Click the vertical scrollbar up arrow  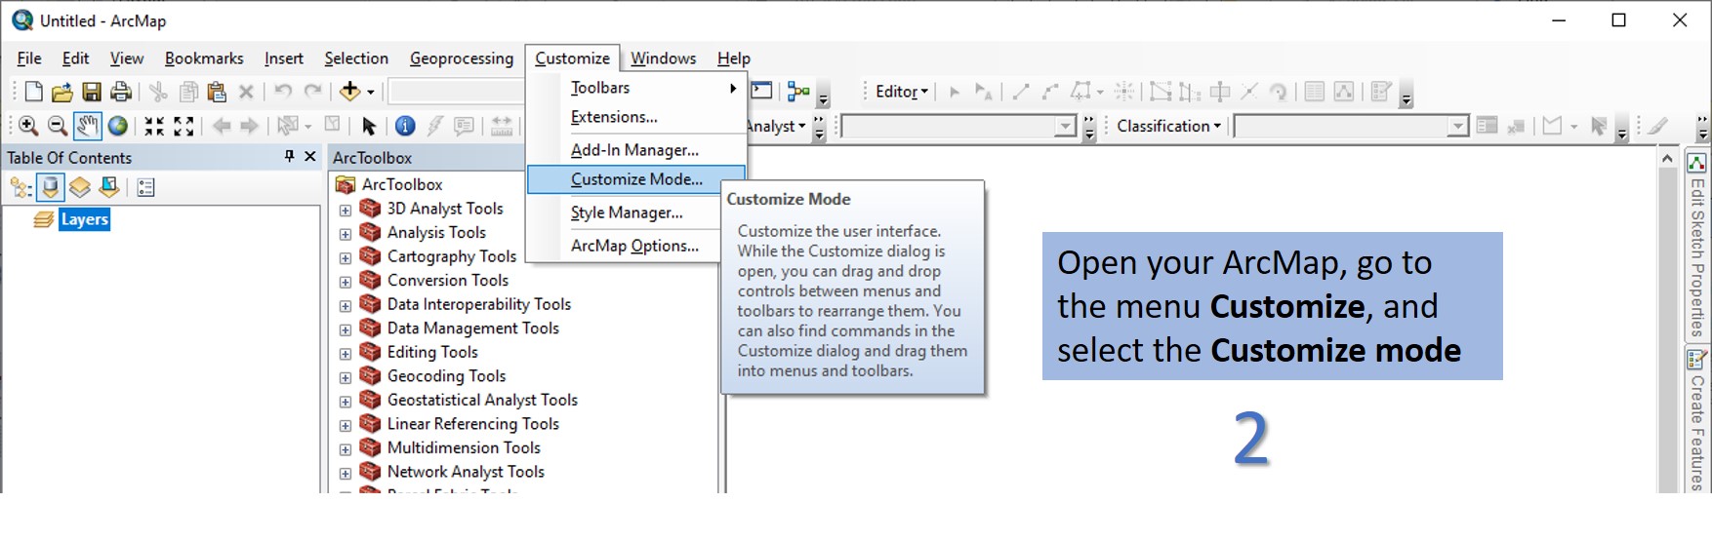(x=1667, y=157)
